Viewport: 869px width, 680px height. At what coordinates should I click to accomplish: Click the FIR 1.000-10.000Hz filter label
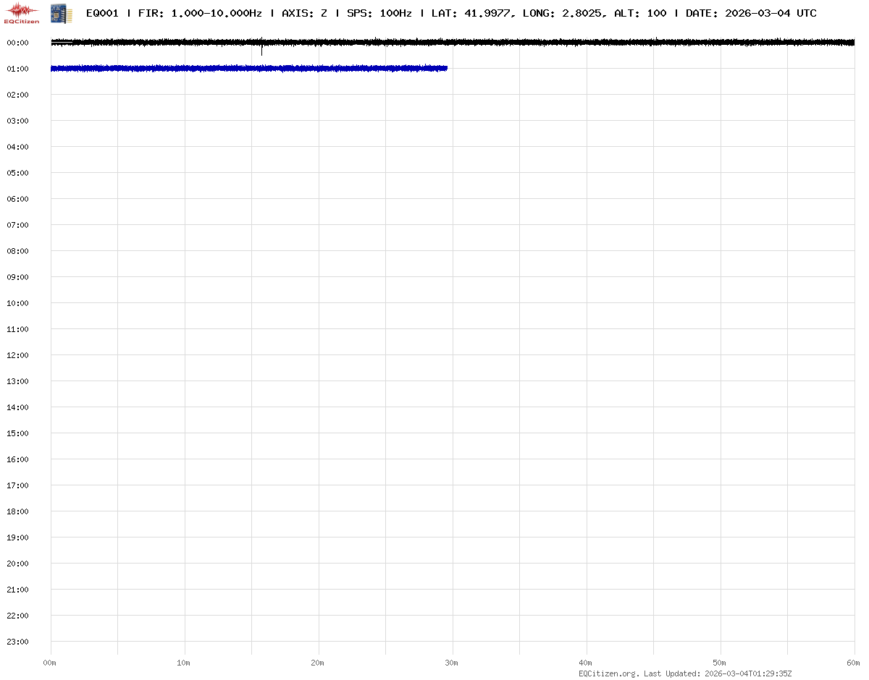coord(200,13)
